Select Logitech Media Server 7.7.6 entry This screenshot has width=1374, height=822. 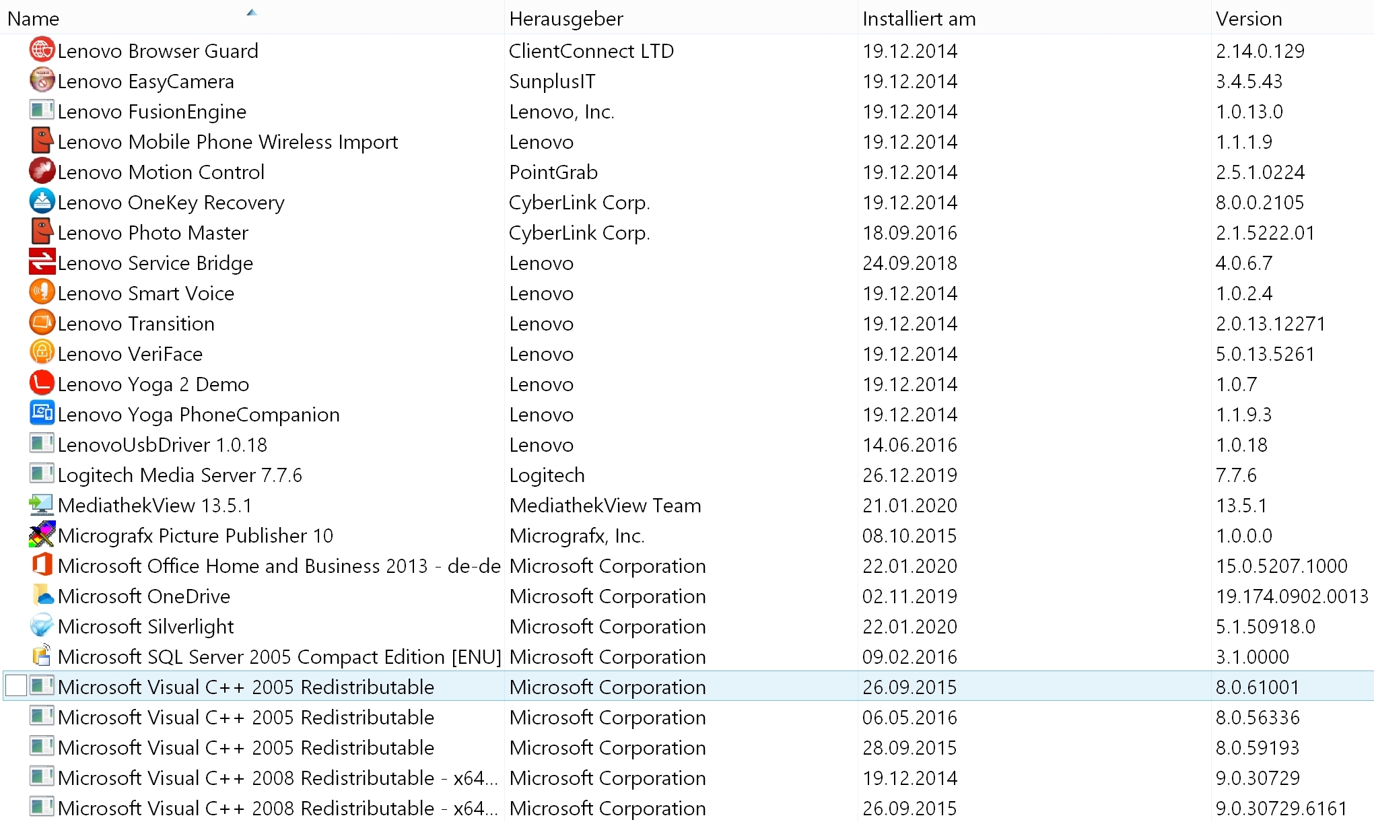(180, 475)
